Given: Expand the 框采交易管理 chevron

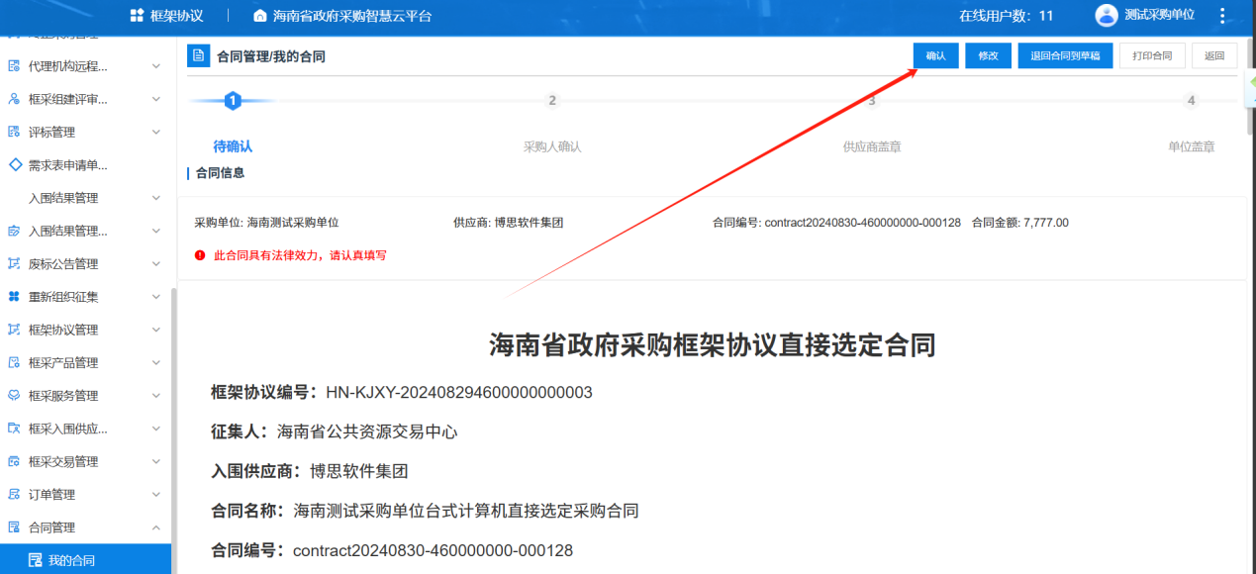Looking at the screenshot, I should coord(155,461).
